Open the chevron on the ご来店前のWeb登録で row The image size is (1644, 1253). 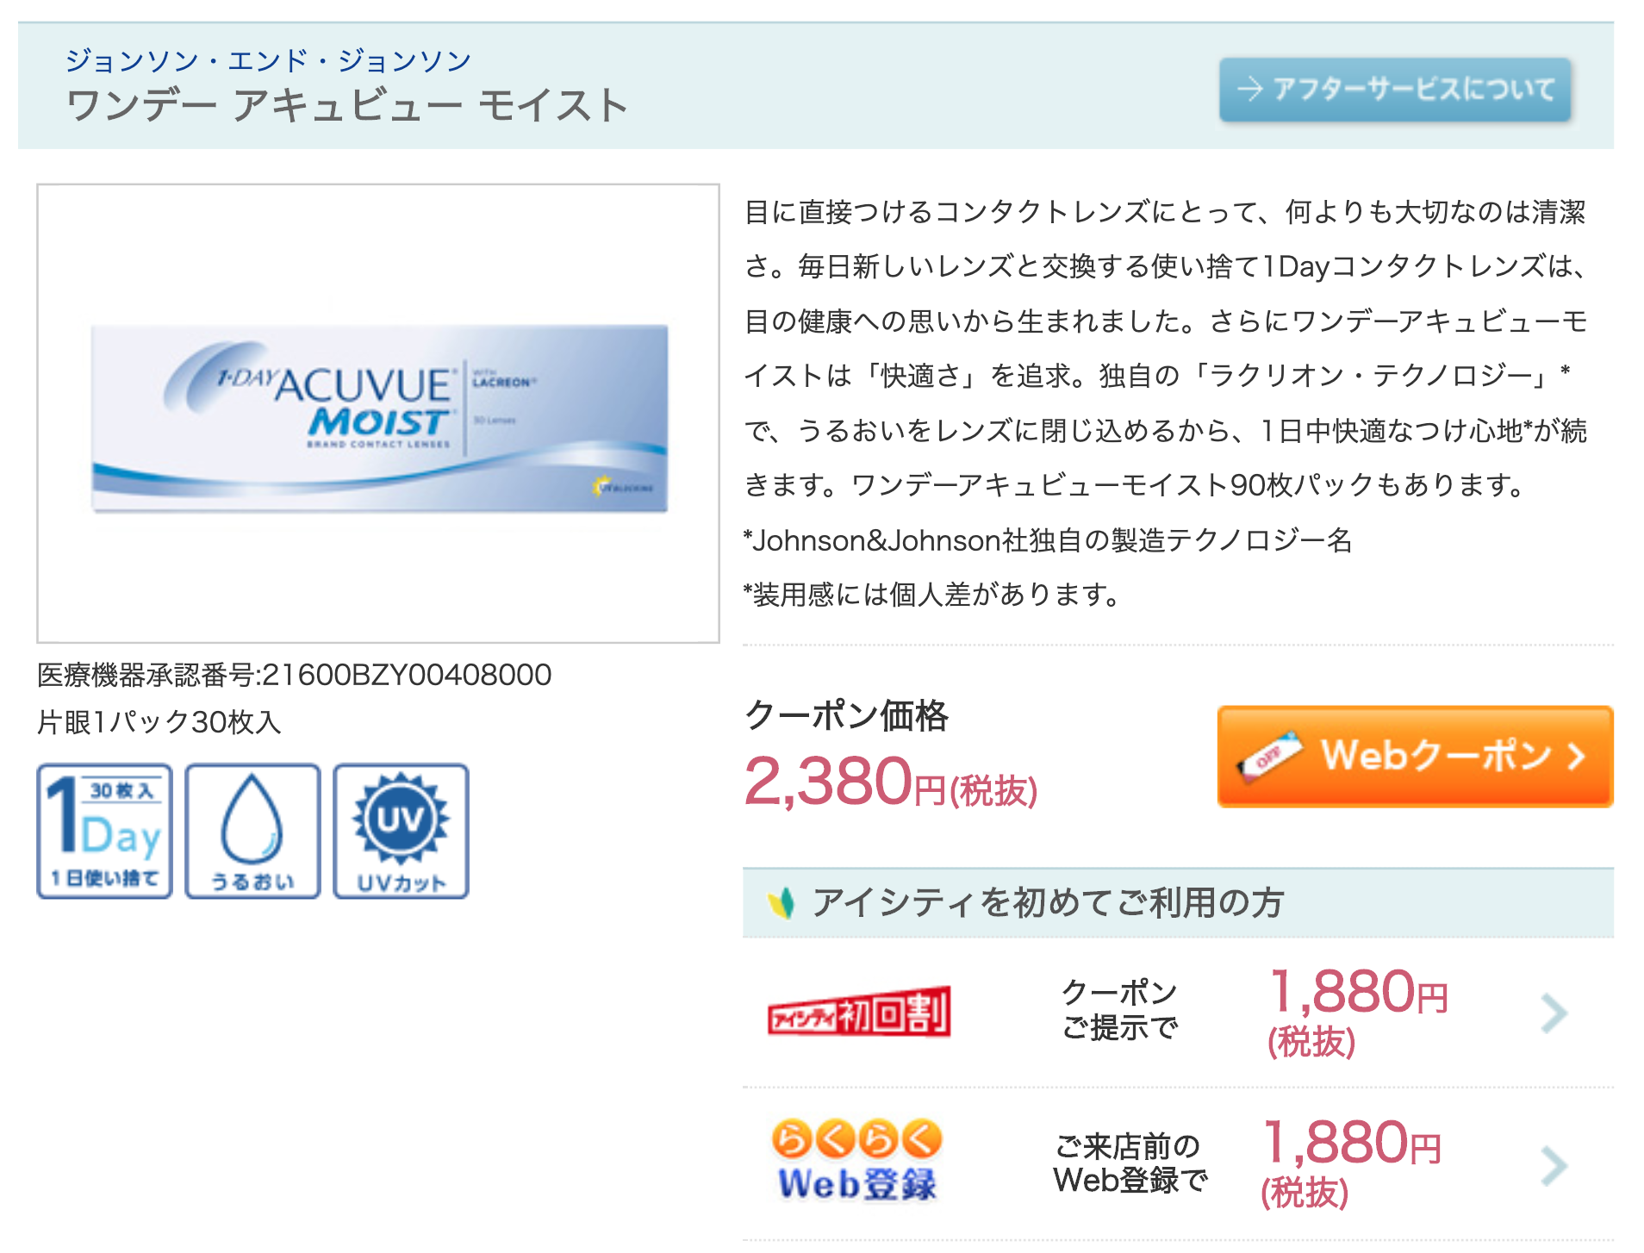[x=1554, y=1165]
